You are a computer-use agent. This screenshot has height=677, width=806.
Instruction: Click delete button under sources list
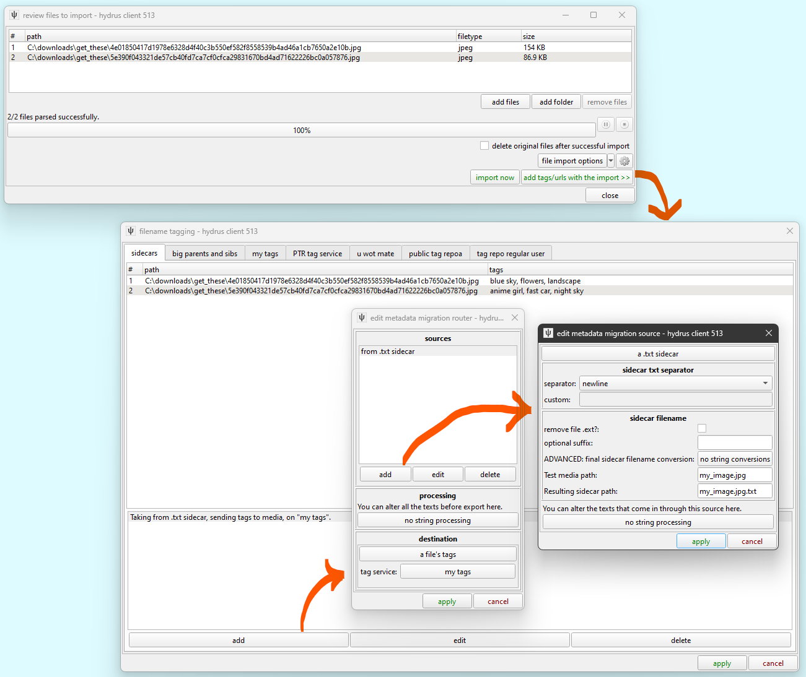490,475
